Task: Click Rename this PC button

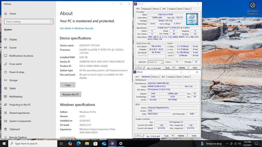Action: pyautogui.click(x=71, y=95)
